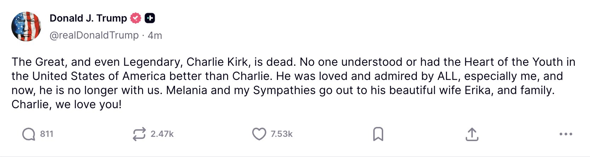The width and height of the screenshot is (590, 157).
Task: Bookmark this post
Action: [x=378, y=134]
